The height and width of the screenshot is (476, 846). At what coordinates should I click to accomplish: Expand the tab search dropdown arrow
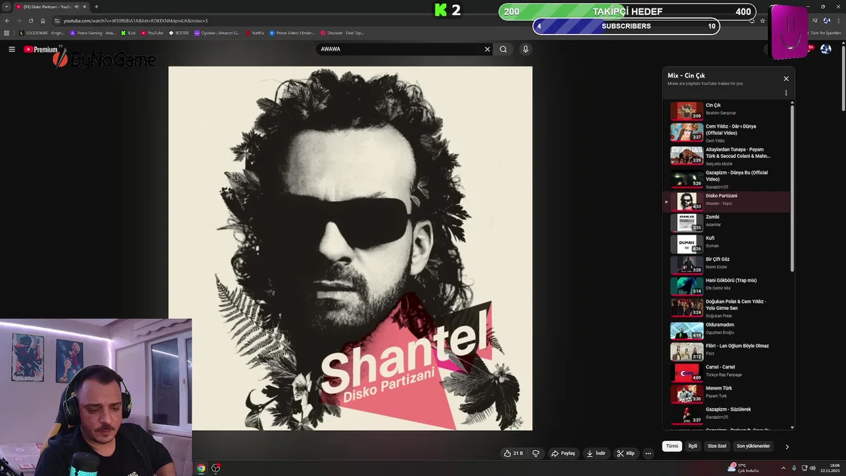click(x=7, y=7)
